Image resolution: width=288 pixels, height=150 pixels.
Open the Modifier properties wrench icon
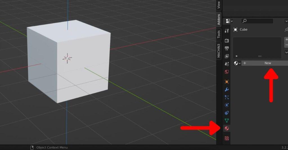227,90
